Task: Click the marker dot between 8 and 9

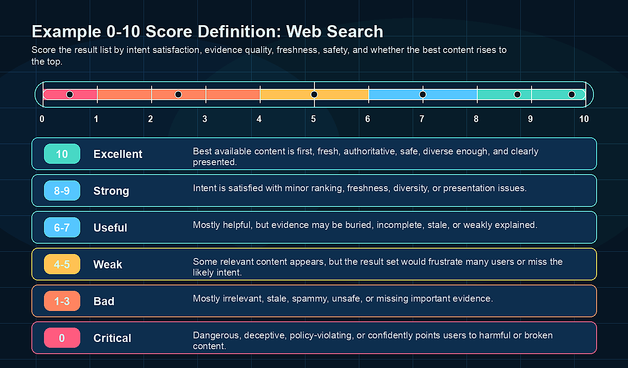Action: [517, 94]
